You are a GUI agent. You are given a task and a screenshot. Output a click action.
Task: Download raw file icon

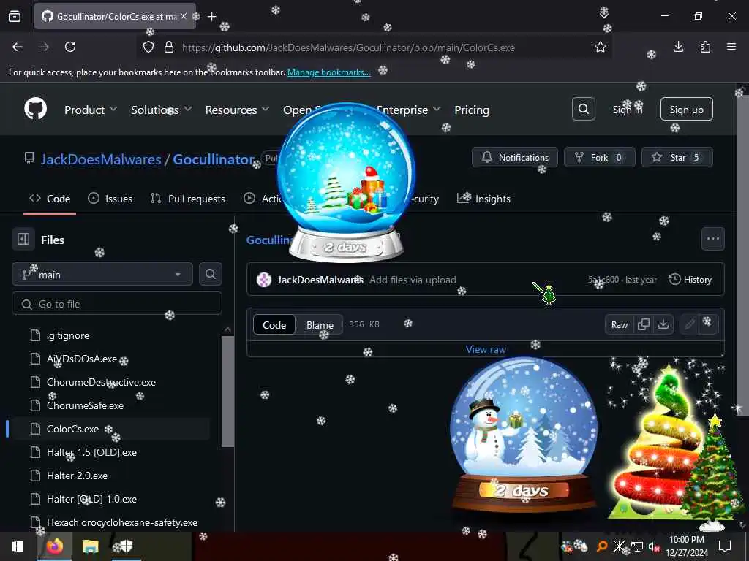(663, 324)
